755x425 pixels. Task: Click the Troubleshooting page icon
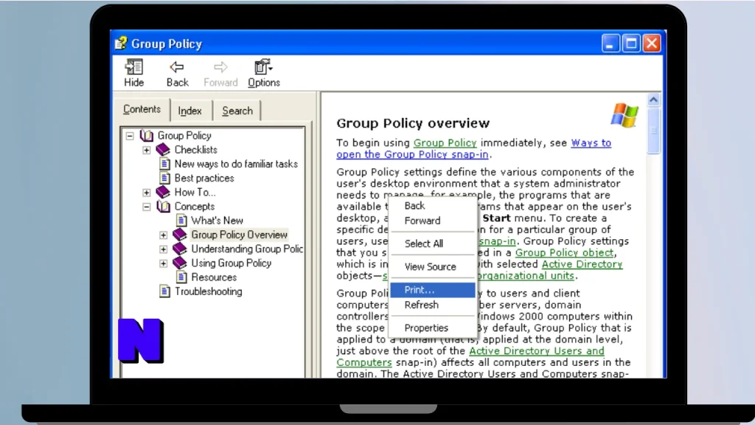(164, 291)
